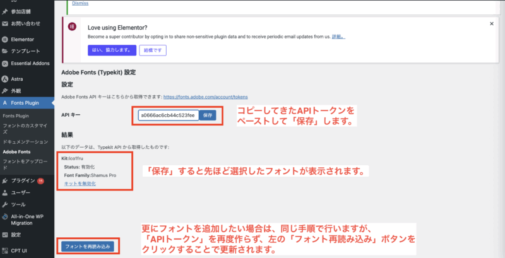Click the Status: 有効化 text
This screenshot has width=505, height=258.
(x=80, y=167)
